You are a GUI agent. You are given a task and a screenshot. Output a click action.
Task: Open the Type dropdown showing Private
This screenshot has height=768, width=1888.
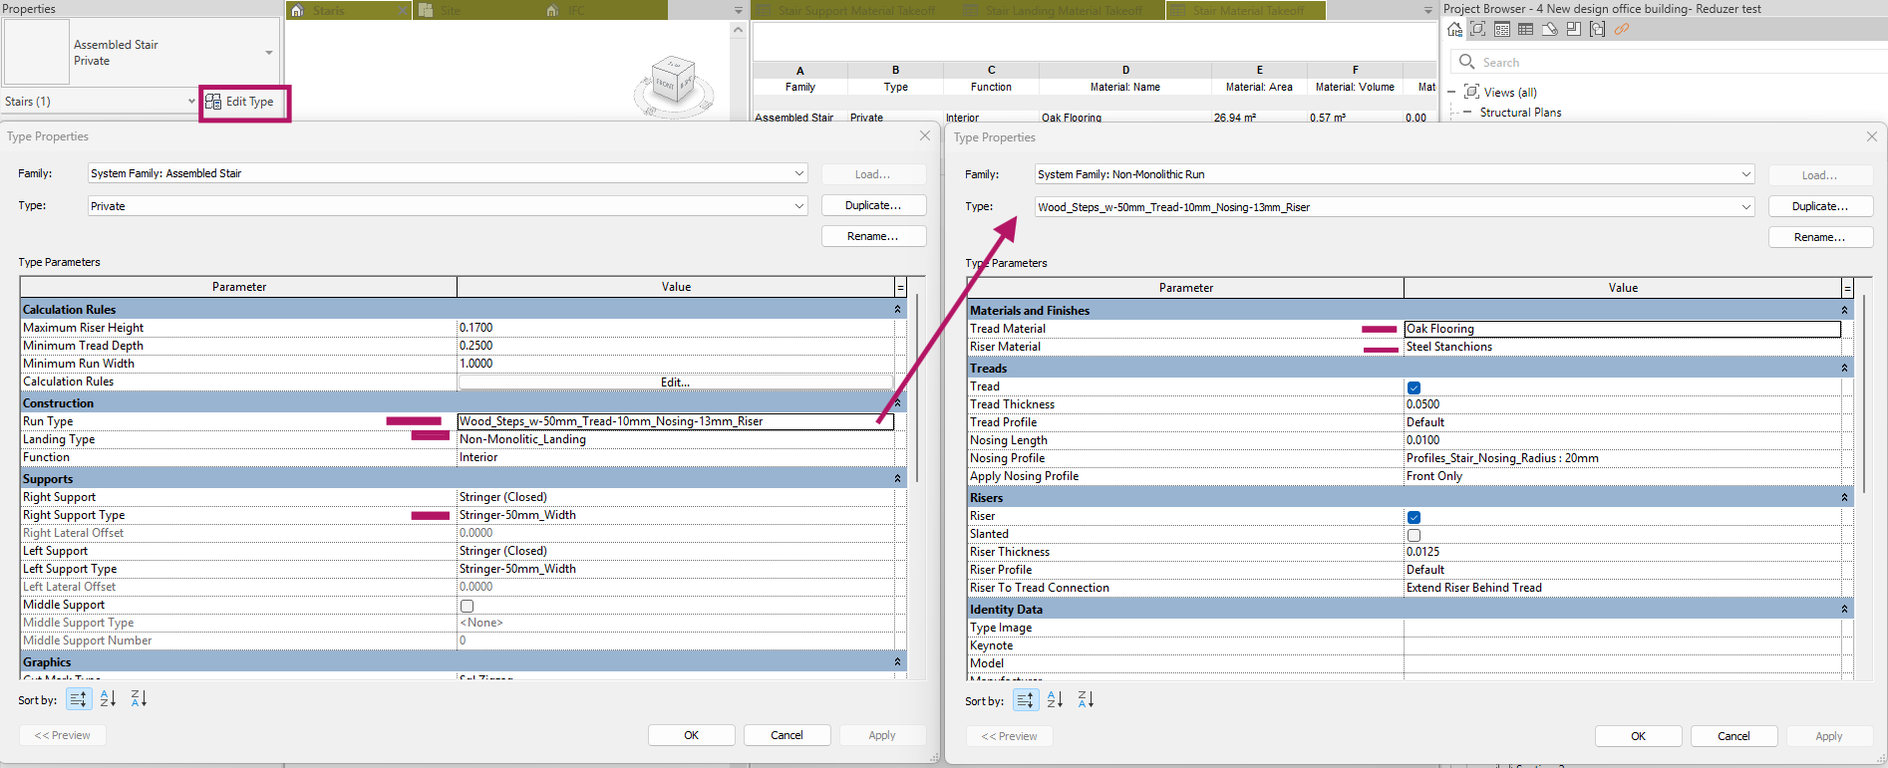pos(799,206)
